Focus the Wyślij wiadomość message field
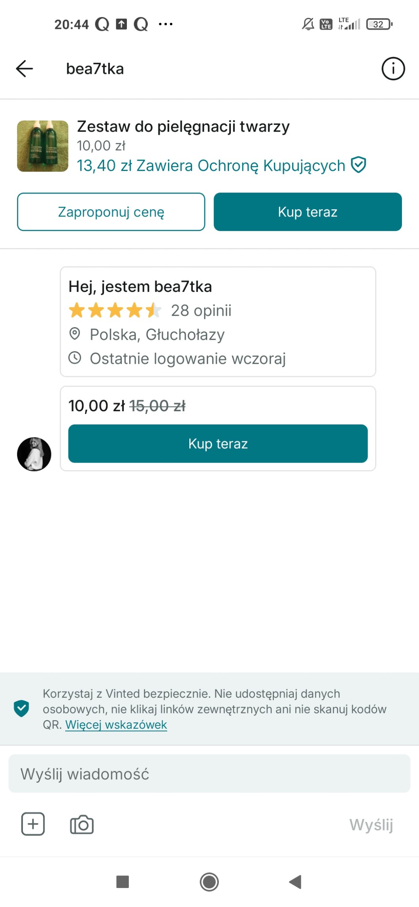Screen dimensions: 419x907 209,774
